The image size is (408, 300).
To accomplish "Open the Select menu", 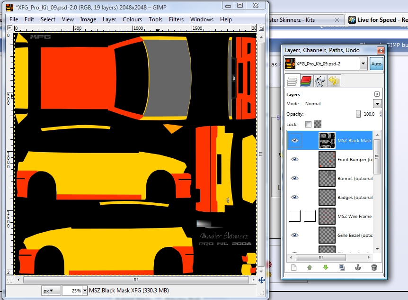I will 48,19.
